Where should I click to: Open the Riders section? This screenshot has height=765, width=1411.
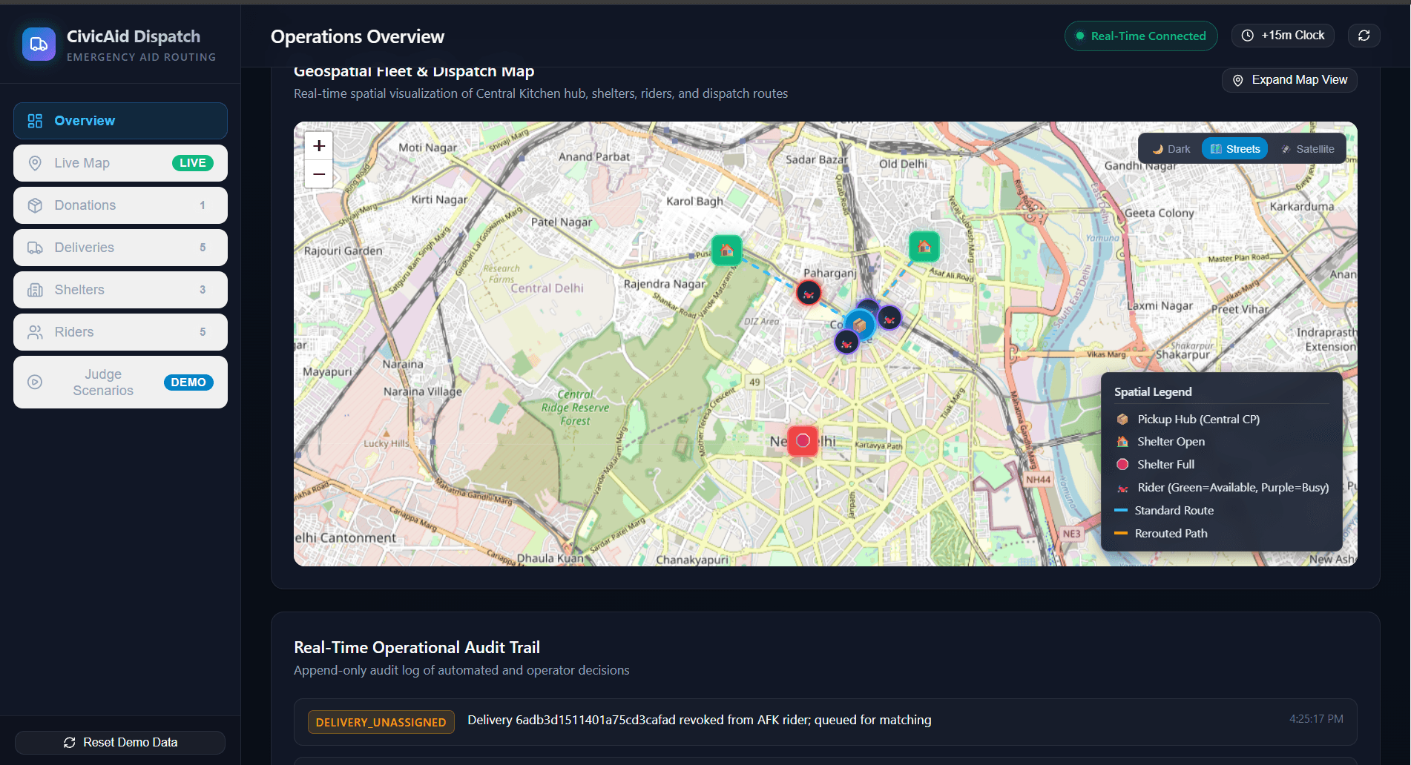120,332
